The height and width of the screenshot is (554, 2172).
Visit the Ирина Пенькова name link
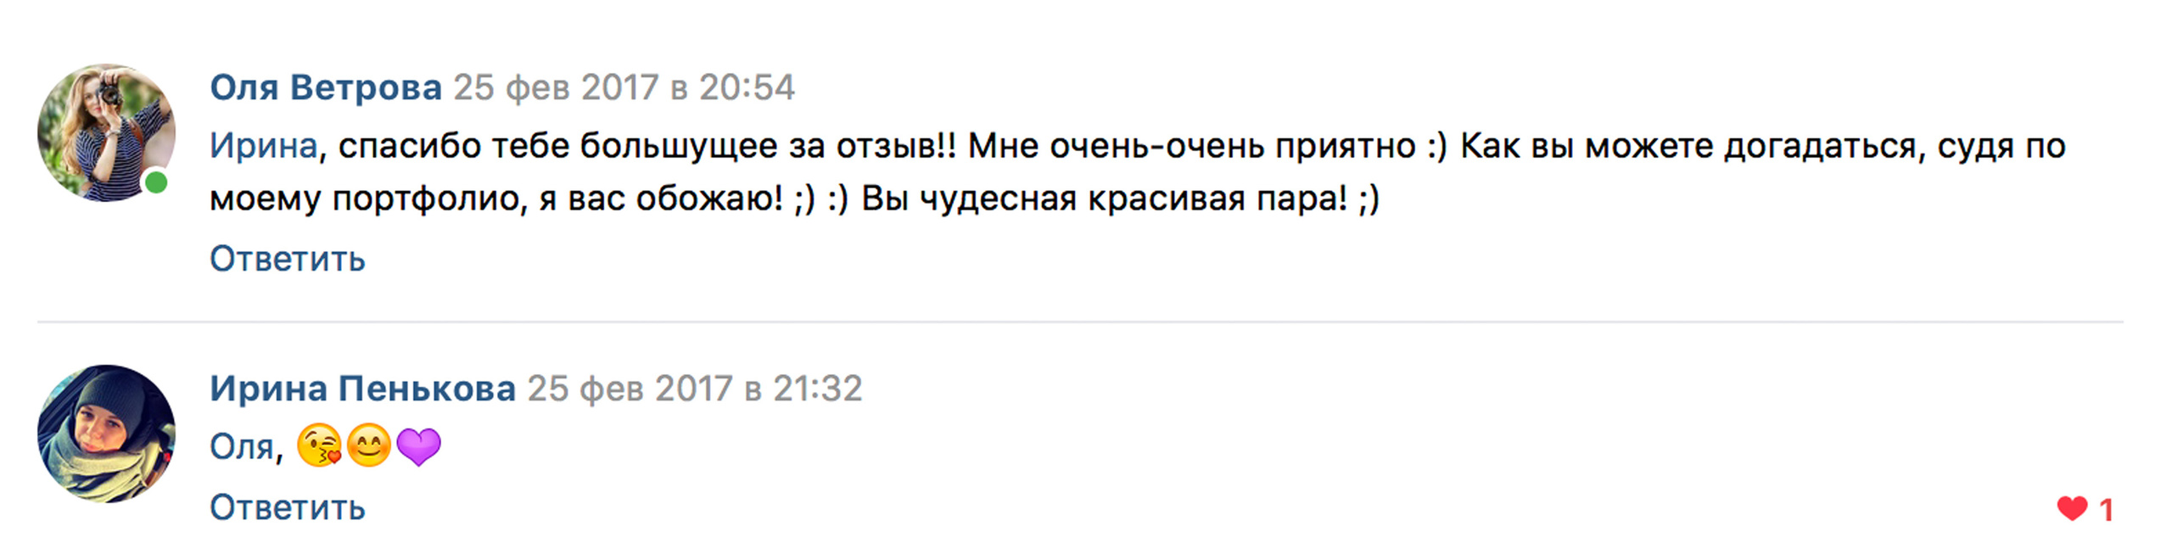coord(362,389)
